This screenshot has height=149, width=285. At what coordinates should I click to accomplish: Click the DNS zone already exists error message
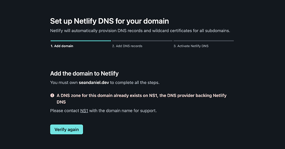click(x=142, y=99)
